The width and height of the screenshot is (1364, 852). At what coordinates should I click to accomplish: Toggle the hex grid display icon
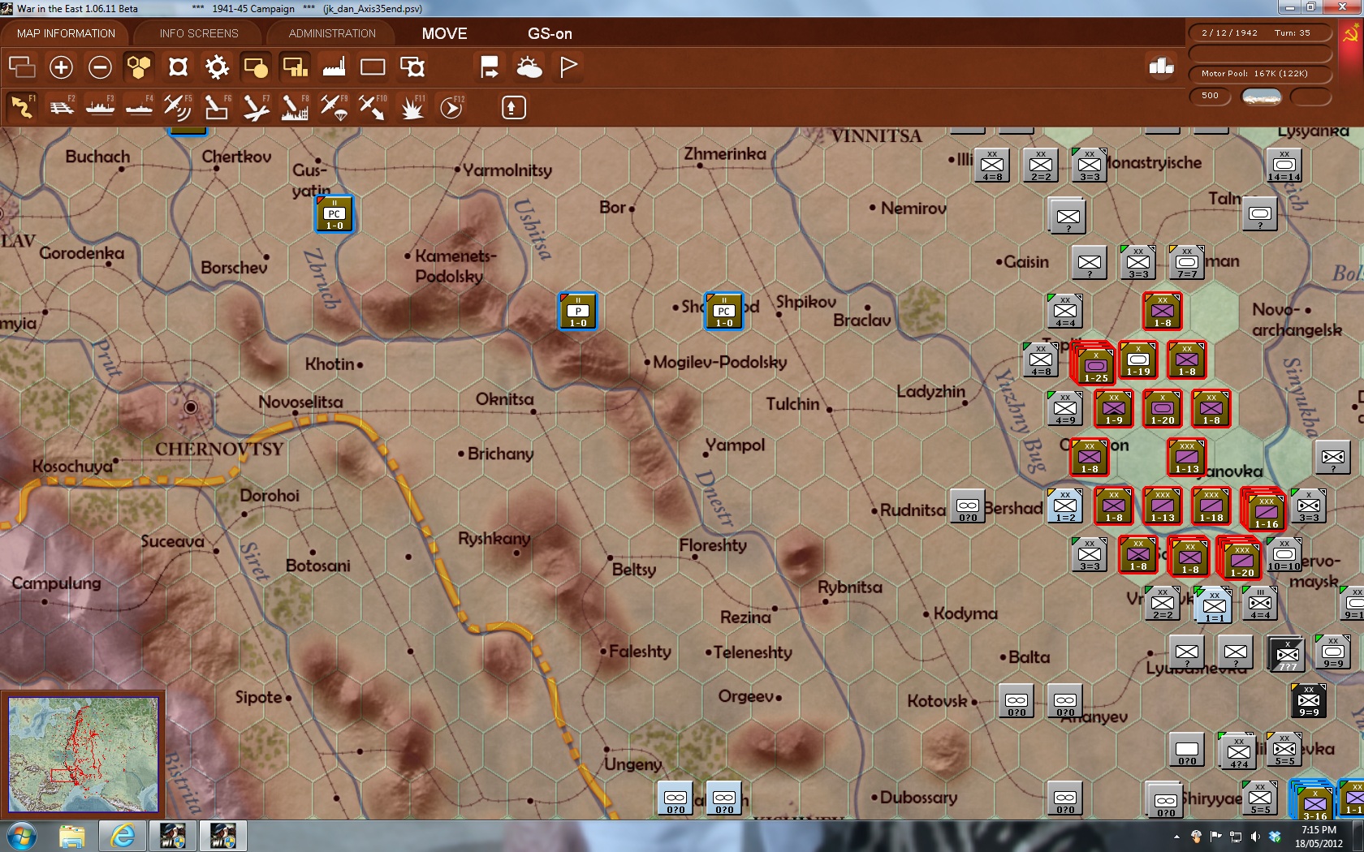point(139,67)
